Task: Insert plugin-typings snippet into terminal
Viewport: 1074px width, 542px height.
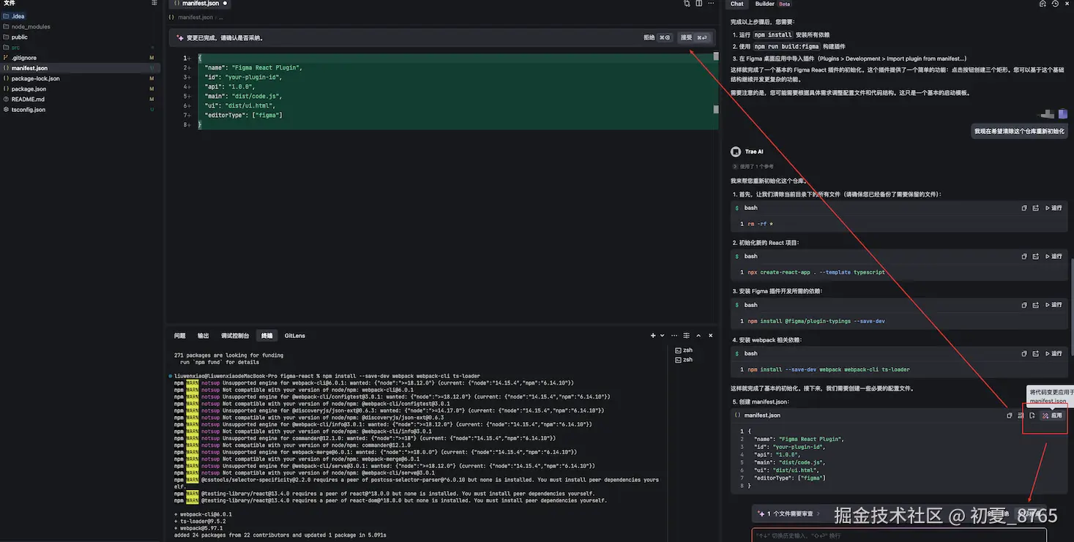Action: 1035,305
